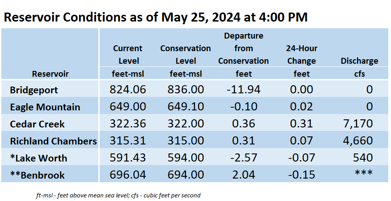Image resolution: width=391 pixels, height=201 pixels.
Task: Select the Discharge column header
Action: click(x=359, y=61)
